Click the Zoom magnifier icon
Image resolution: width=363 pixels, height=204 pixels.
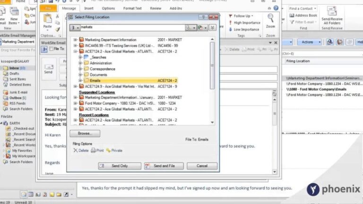tap(271, 19)
